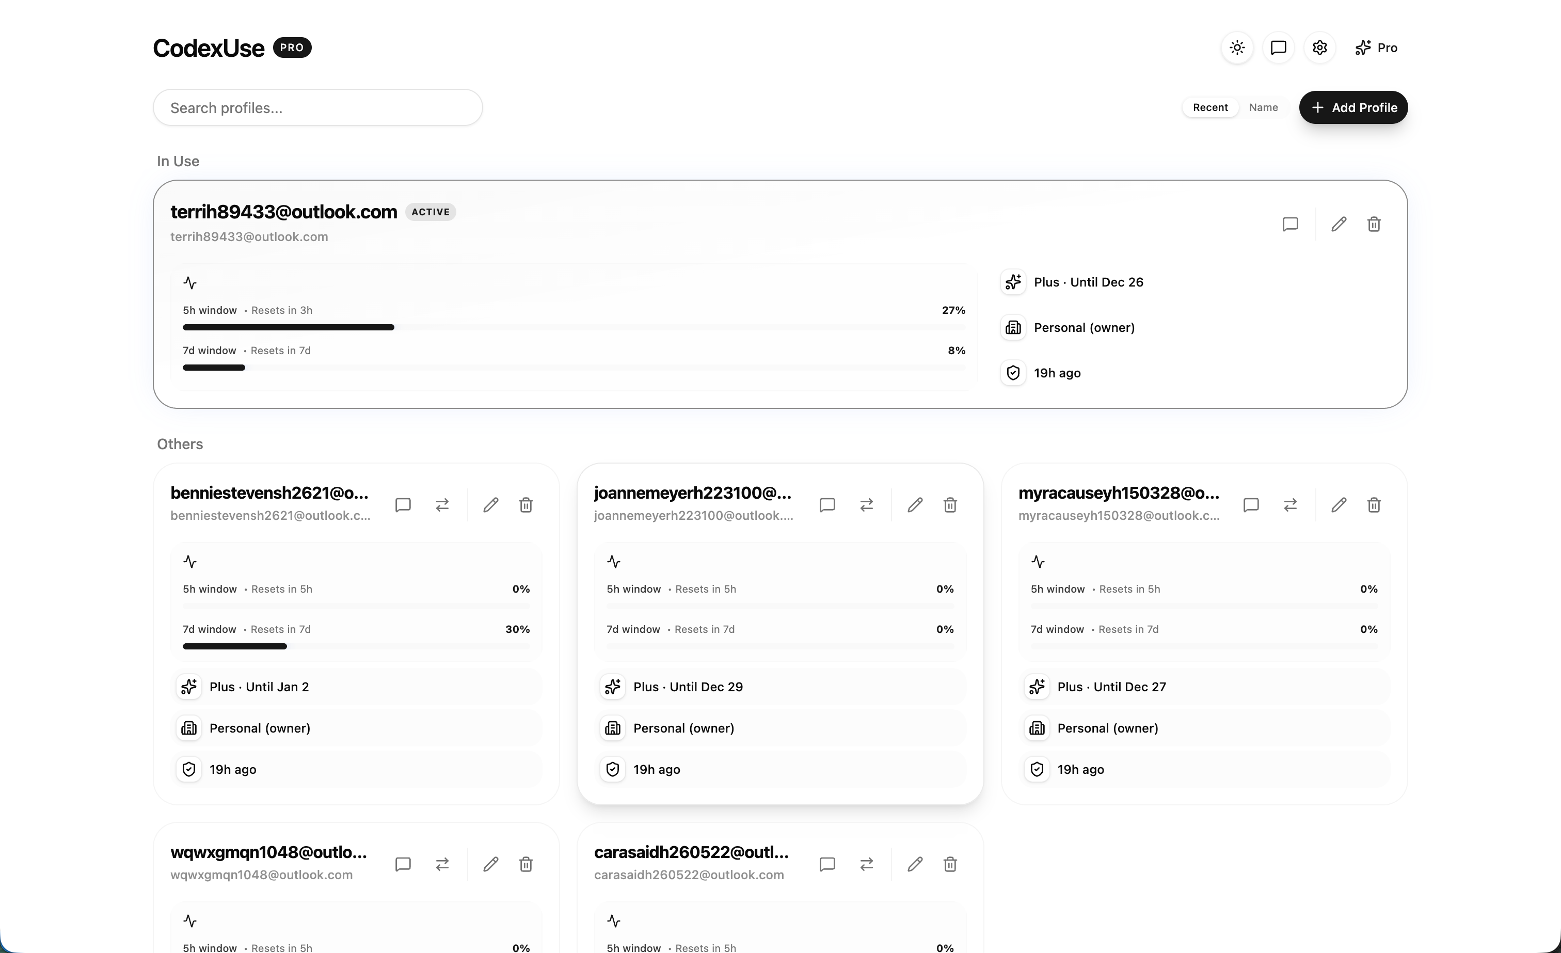Image resolution: width=1561 pixels, height=953 pixels.
Task: Switch to joannemeyerh223100 profile
Action: coord(866,505)
